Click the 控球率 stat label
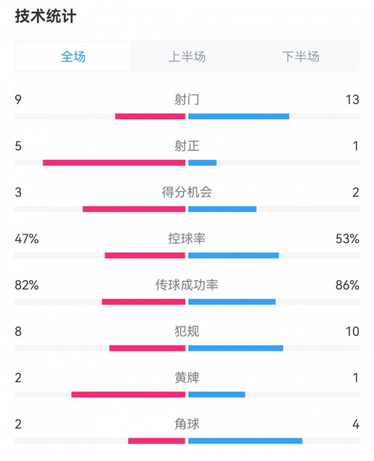The image size is (374, 461). (x=187, y=238)
